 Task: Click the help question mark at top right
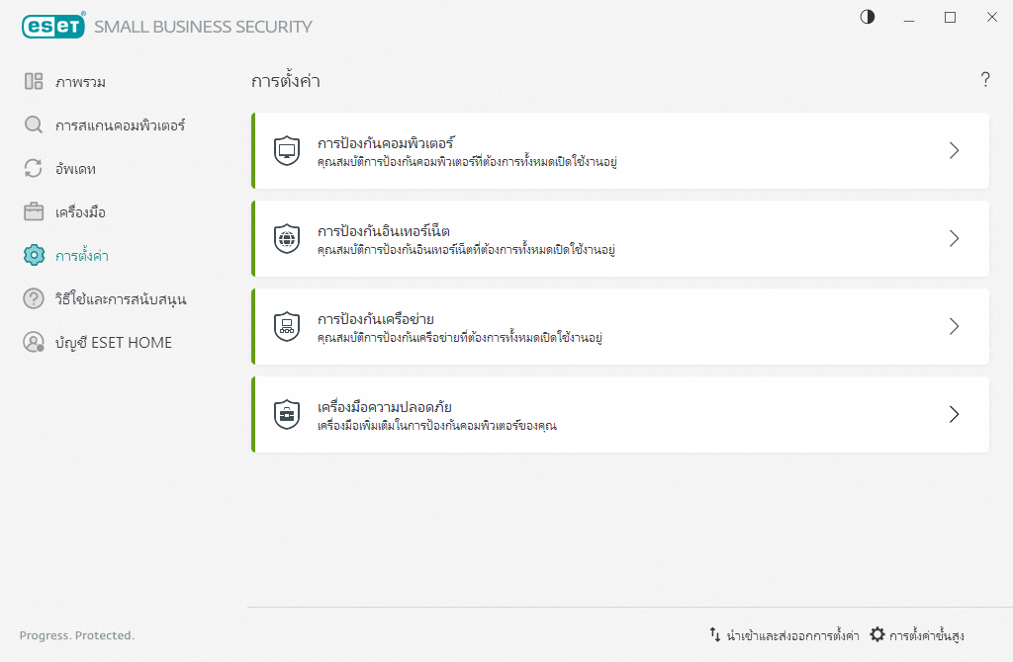tap(985, 81)
